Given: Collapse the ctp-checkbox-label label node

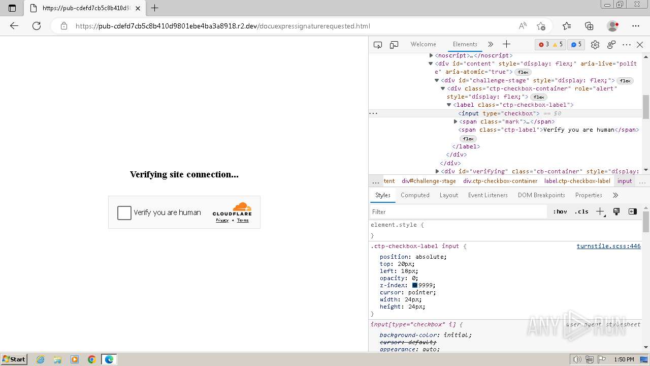Looking at the screenshot, I should pyautogui.click(x=449, y=105).
